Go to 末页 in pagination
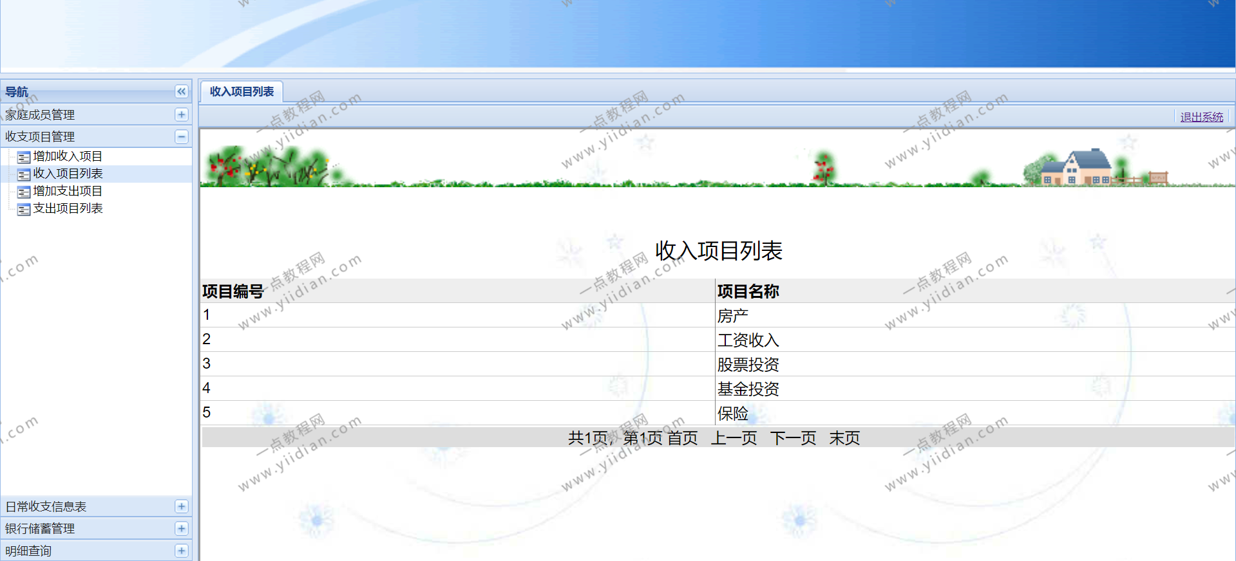The width and height of the screenshot is (1236, 561). [x=844, y=438]
